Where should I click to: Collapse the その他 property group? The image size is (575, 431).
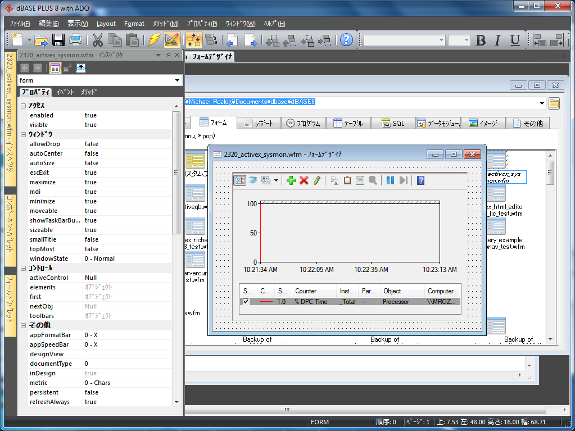coord(24,325)
